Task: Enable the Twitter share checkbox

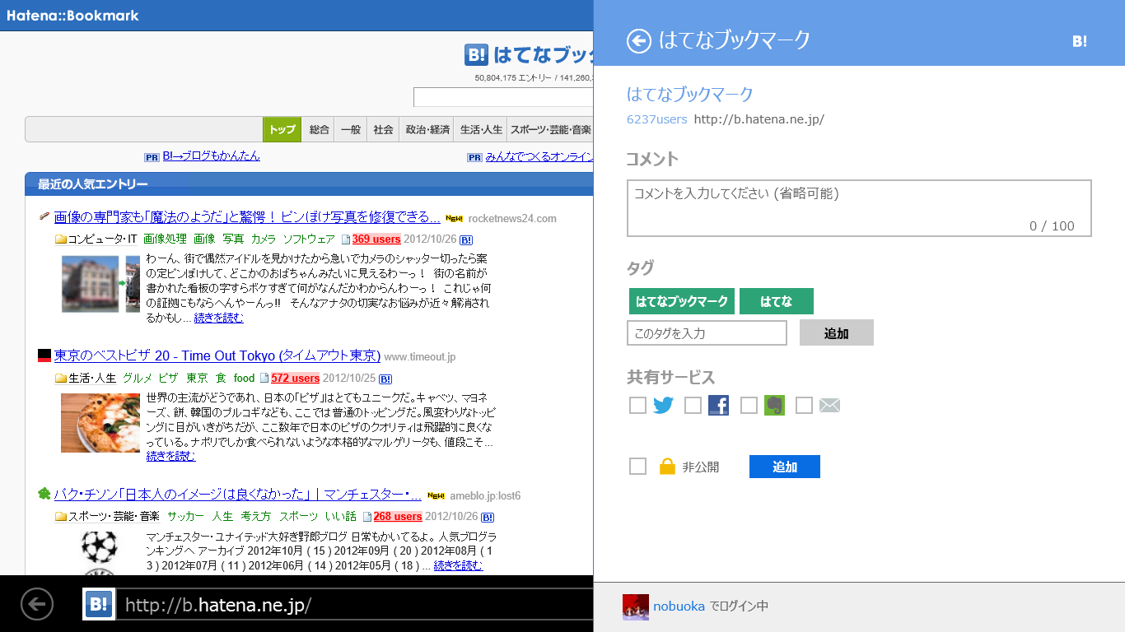Action: (x=637, y=406)
